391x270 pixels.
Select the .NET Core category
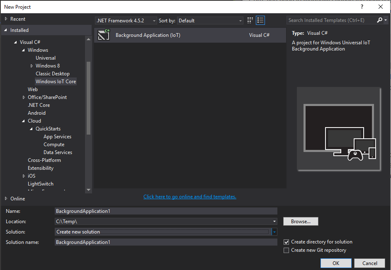tap(39, 105)
